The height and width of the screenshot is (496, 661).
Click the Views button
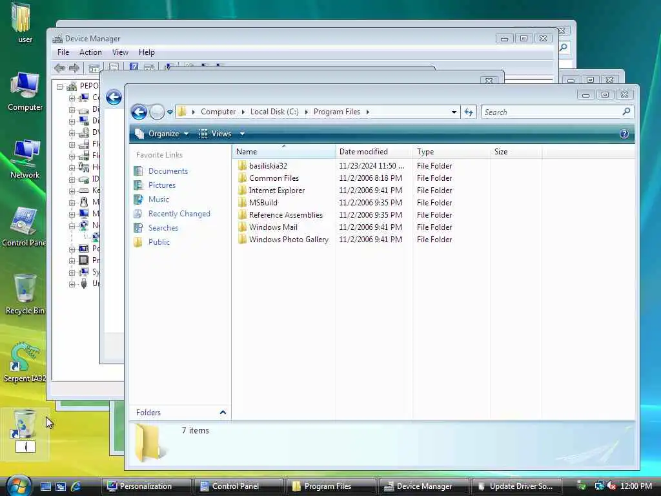[215, 134]
